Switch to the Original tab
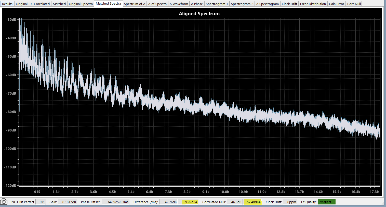The width and height of the screenshot is (386, 207). [22, 4]
